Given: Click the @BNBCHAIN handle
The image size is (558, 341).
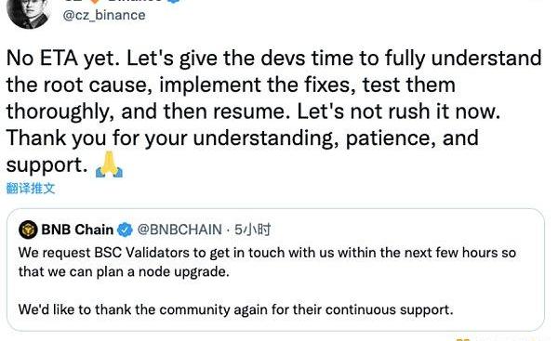Looking at the screenshot, I should pyautogui.click(x=179, y=230).
